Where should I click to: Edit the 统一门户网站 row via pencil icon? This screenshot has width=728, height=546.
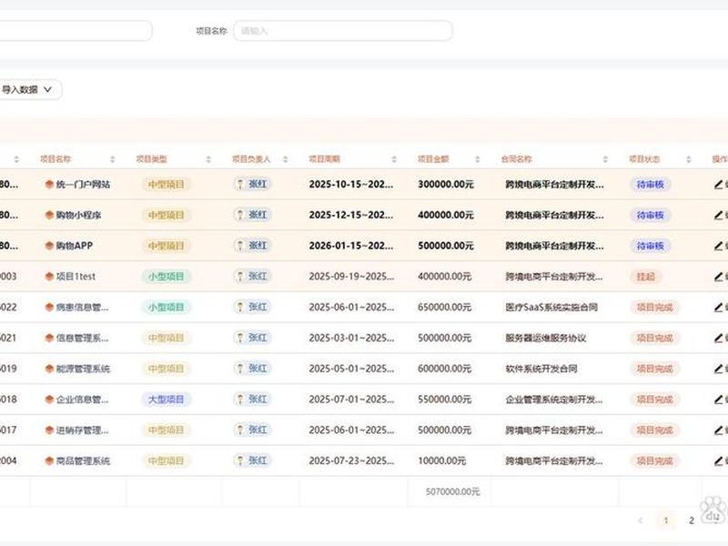719,185
